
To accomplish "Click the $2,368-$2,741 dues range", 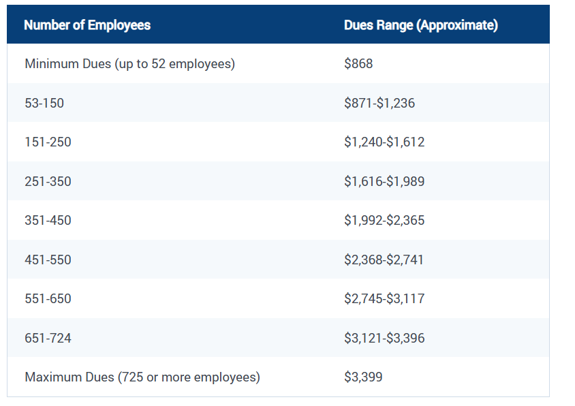I will click(384, 260).
